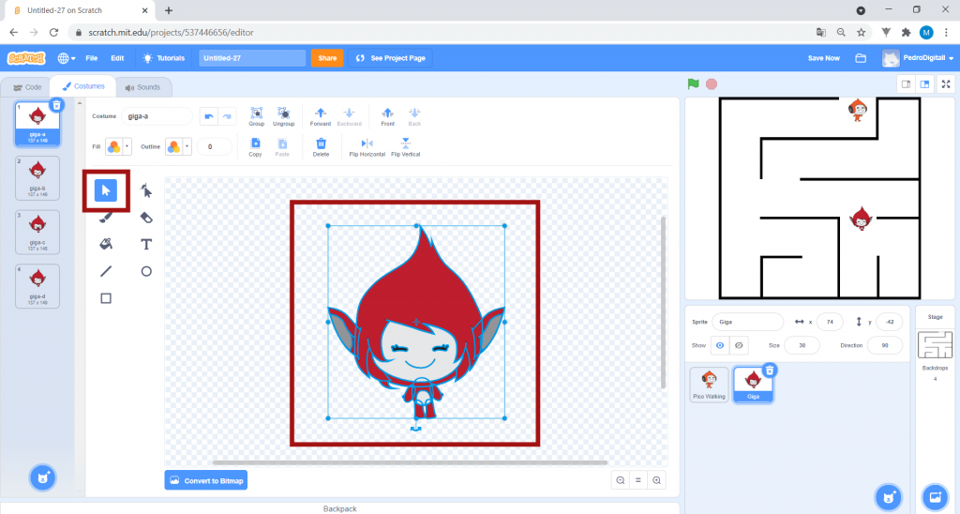Delete the selected shape
Screen dimensions: 960x514
321,147
